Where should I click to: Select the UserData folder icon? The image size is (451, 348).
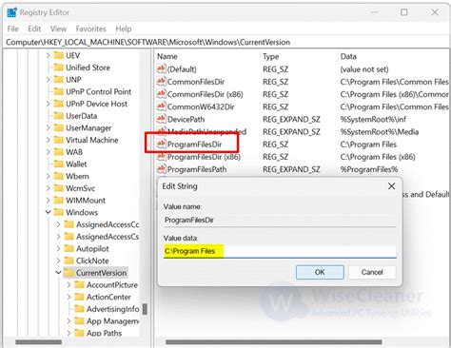(x=59, y=116)
